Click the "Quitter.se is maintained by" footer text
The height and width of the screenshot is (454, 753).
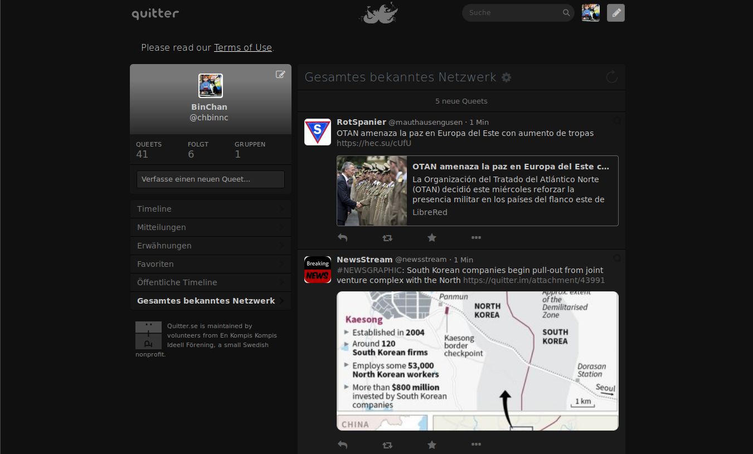point(210,326)
